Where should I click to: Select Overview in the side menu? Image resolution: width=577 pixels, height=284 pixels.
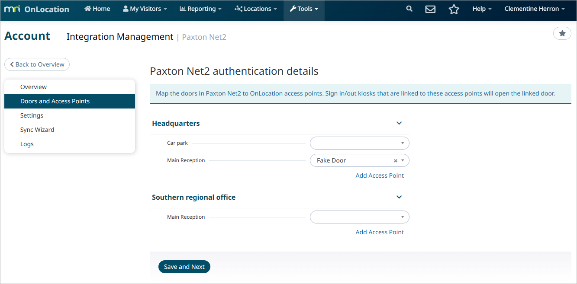click(70, 87)
